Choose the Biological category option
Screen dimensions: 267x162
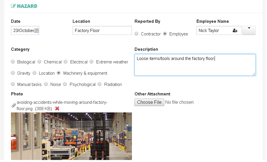coord(13,62)
